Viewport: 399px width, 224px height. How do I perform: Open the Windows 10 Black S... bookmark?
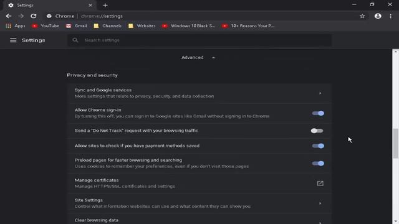tap(188, 26)
